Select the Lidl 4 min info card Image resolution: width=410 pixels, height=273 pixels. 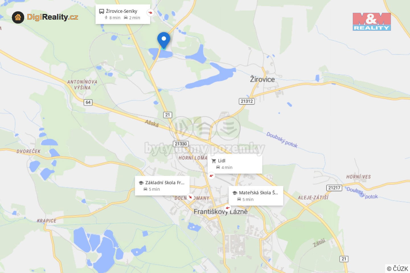click(x=235, y=164)
